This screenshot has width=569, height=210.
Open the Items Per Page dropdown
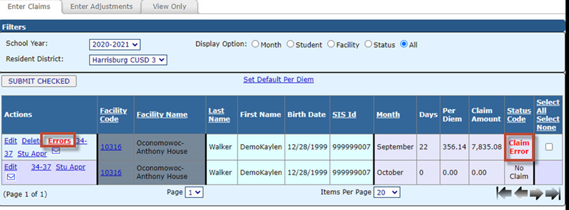(387, 192)
